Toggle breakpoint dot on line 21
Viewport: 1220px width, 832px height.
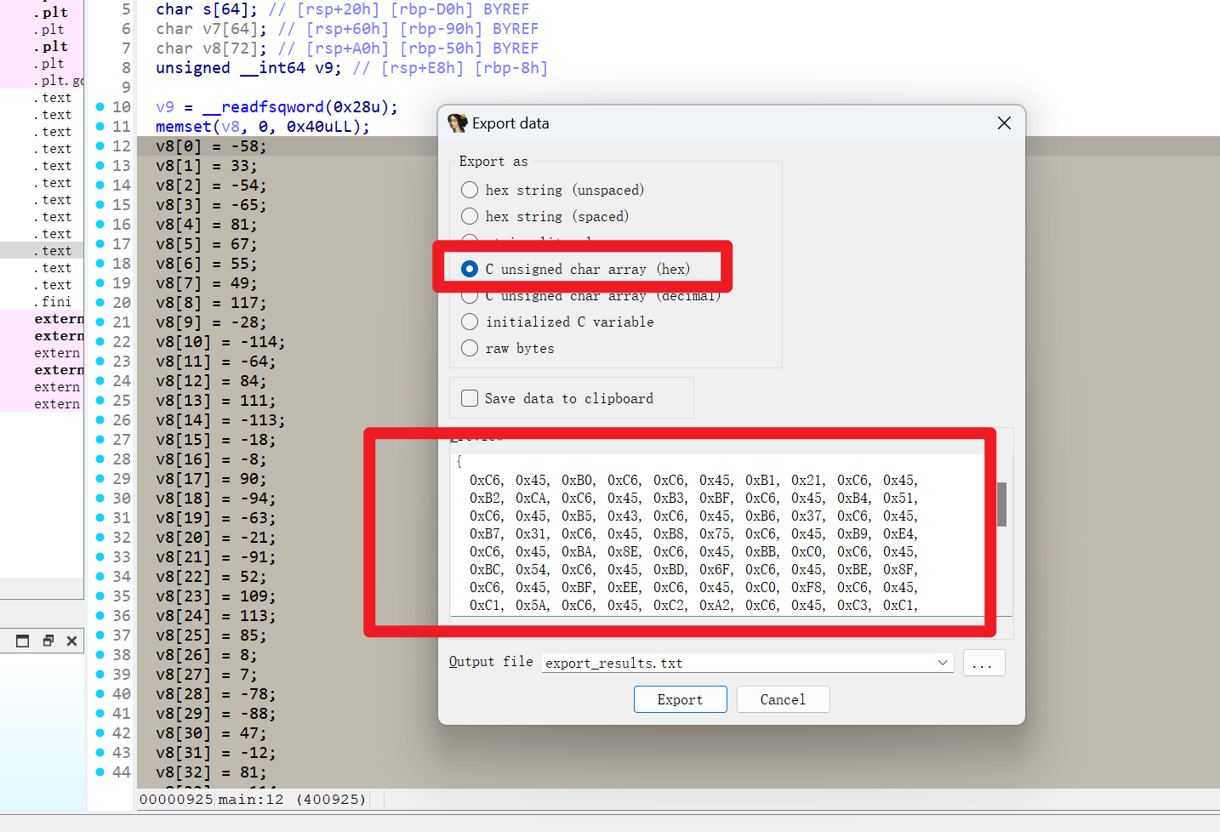(x=100, y=322)
